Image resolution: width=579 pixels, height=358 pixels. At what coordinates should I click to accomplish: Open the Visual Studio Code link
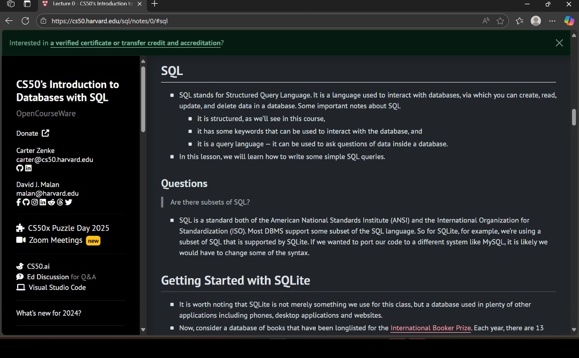pos(57,287)
